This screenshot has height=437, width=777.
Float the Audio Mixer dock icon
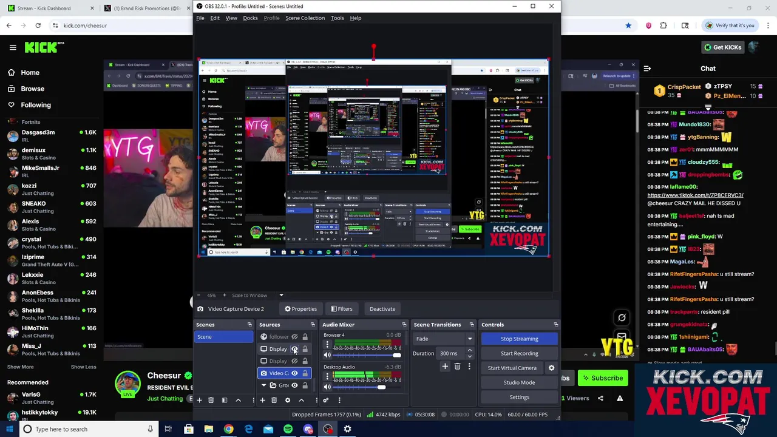(404, 325)
